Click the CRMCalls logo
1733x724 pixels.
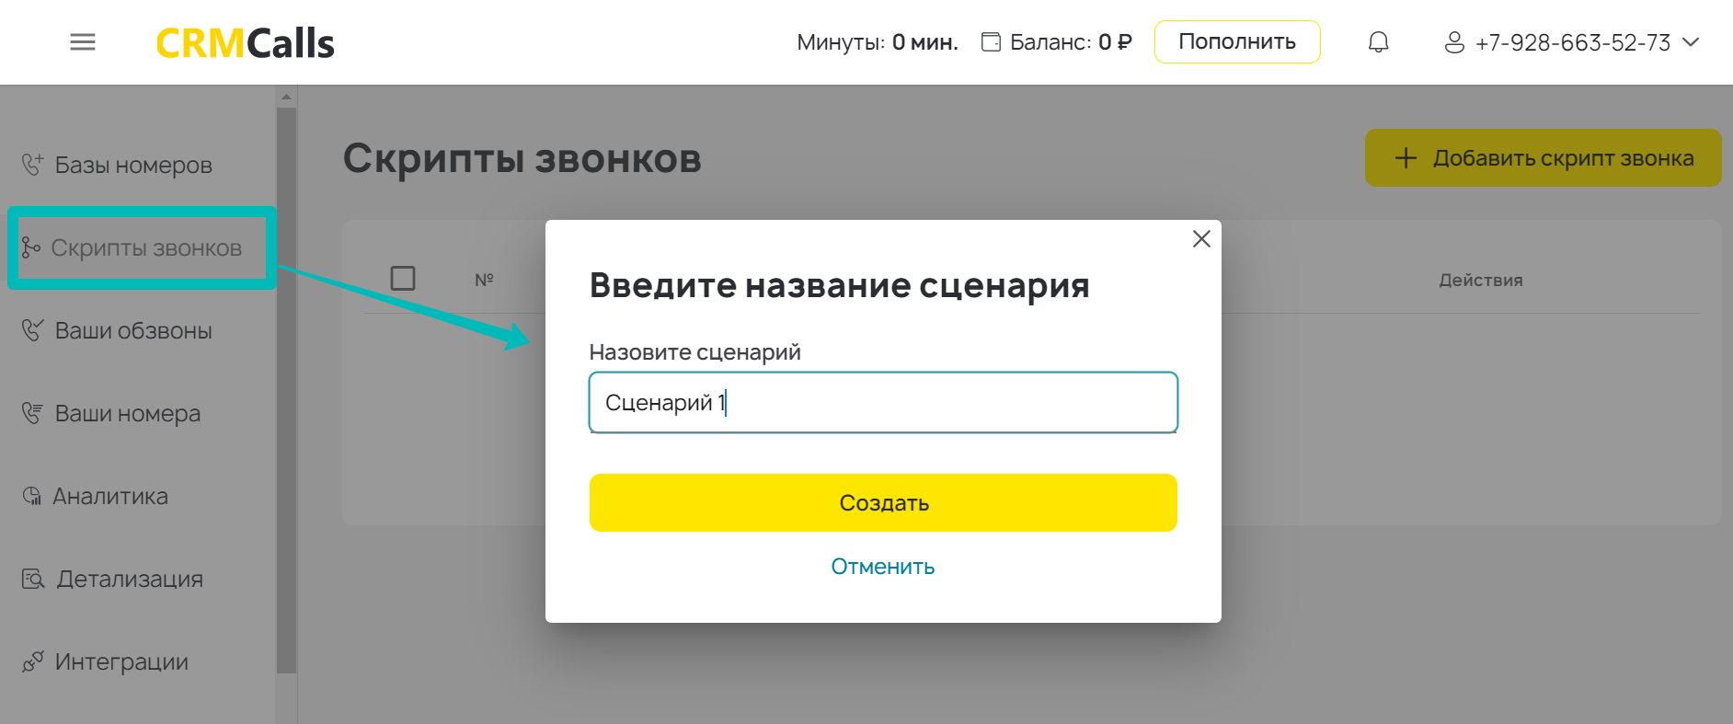point(245,43)
